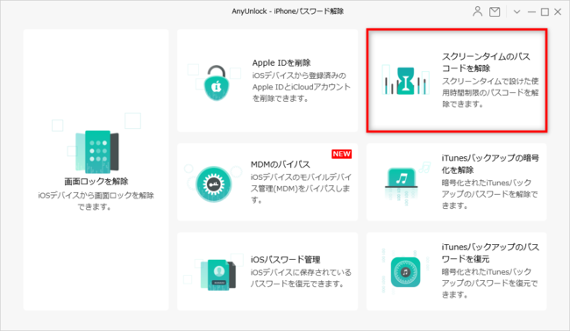This screenshot has height=331, width=570.
Task: Close the AnyUnlock window
Action: (558, 12)
